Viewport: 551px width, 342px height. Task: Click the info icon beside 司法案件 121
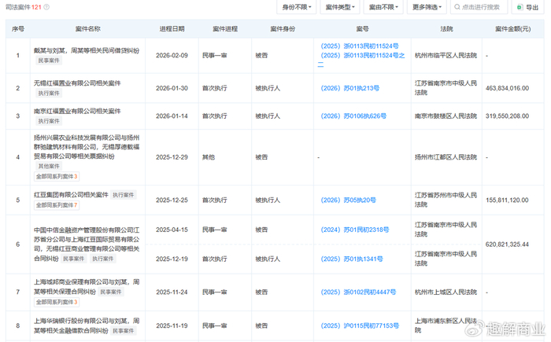(46, 7)
